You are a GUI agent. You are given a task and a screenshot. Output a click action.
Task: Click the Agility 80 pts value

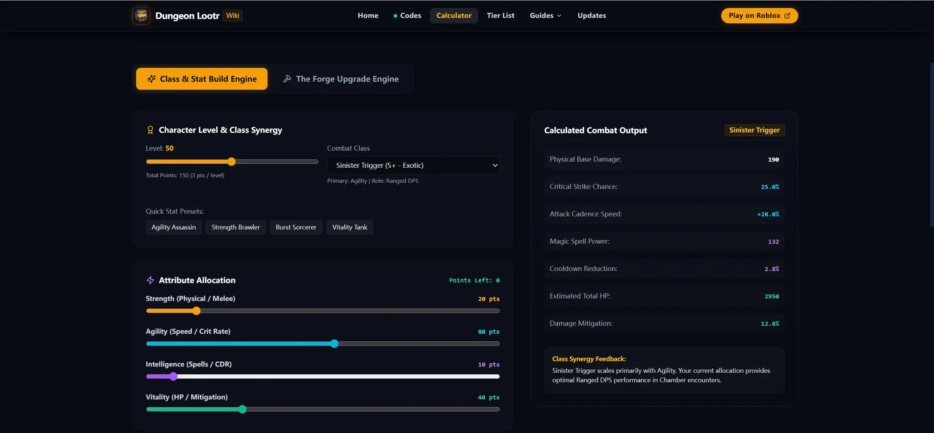(488, 332)
